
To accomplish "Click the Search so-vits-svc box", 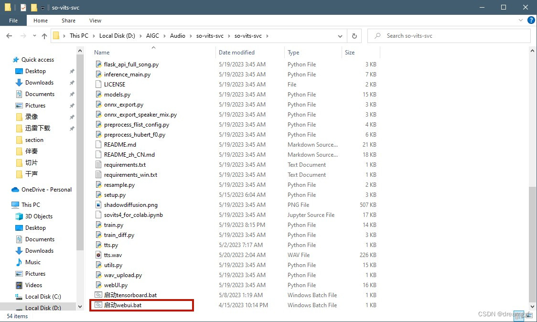I will (449, 36).
